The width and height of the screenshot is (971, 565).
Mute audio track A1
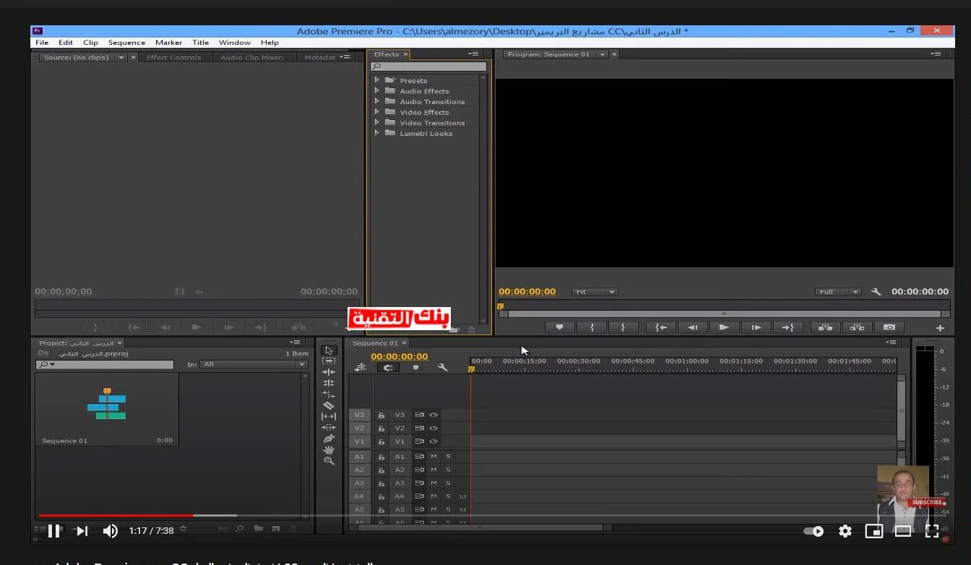click(x=434, y=457)
